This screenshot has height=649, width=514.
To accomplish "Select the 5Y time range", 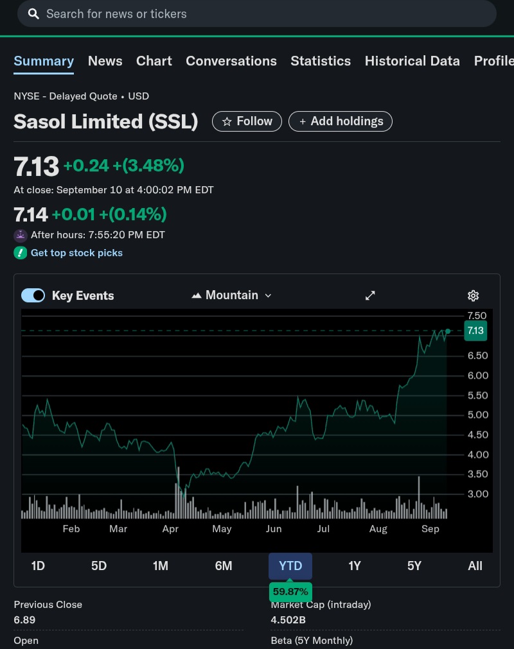I will tap(414, 566).
